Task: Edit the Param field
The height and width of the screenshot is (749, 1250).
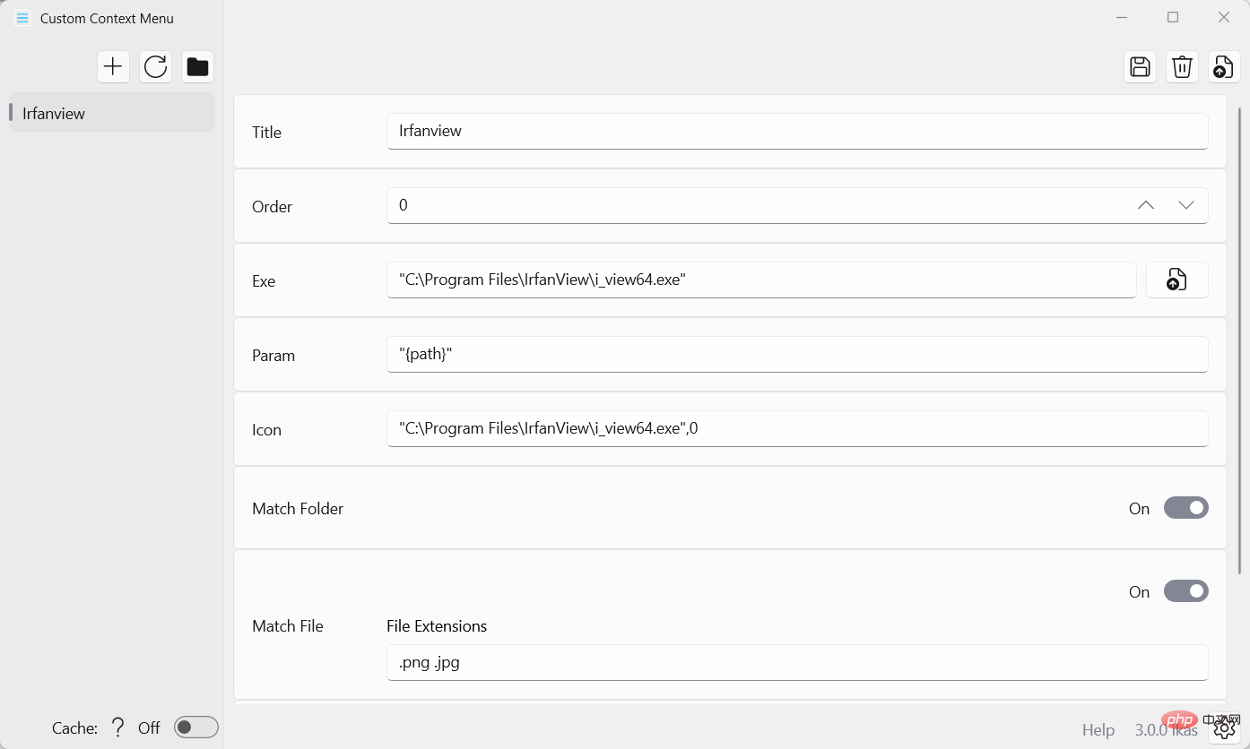Action: [797, 354]
